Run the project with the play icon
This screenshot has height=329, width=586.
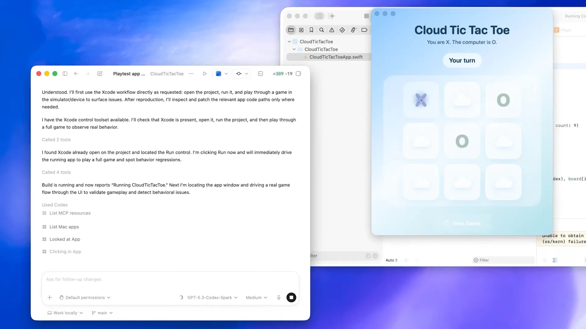point(204,73)
